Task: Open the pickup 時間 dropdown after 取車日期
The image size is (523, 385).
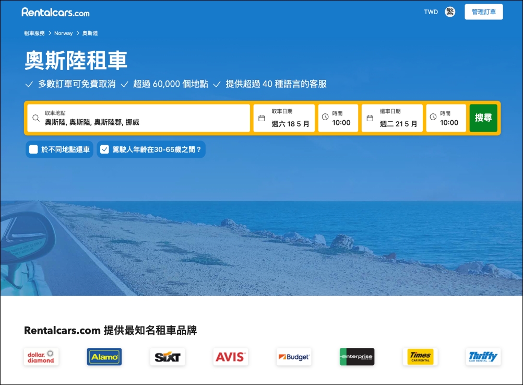Action: point(338,118)
